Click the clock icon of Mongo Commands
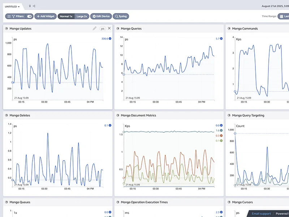This screenshot has height=217, width=289. click(229, 29)
